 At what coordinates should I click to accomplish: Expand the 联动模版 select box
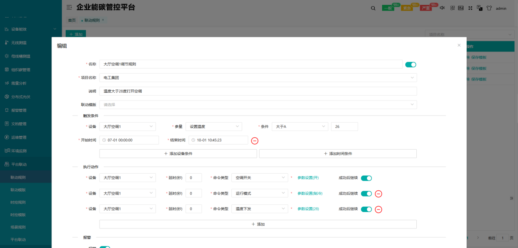click(258, 105)
